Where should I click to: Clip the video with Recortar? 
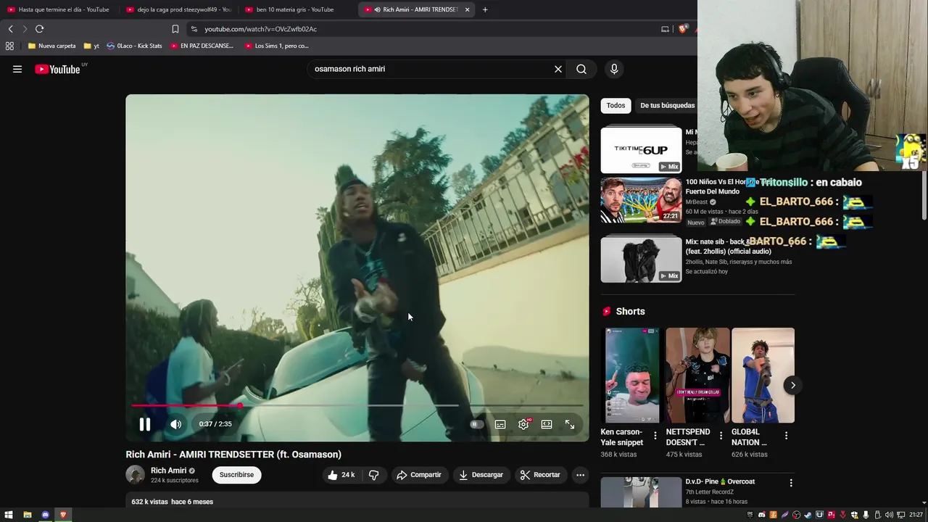coord(540,475)
